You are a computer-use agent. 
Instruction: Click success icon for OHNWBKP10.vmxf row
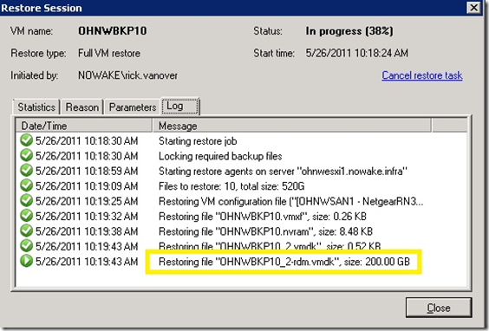(26, 216)
